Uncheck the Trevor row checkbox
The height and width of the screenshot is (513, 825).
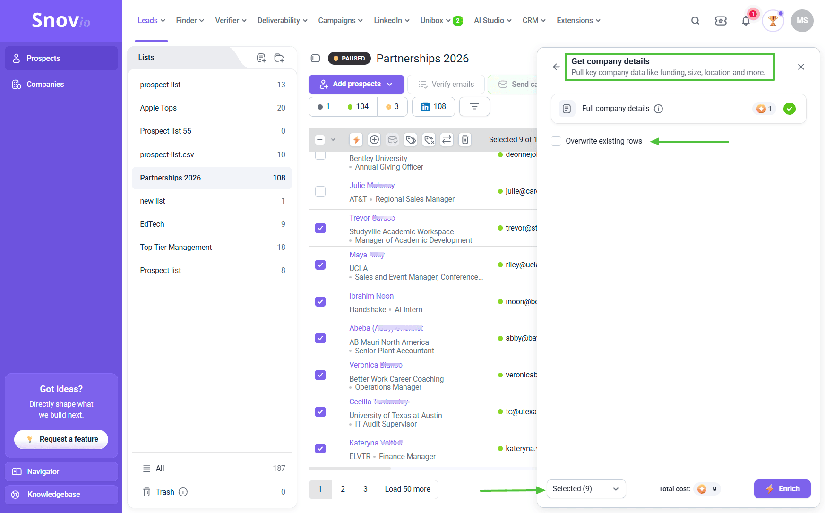(320, 228)
